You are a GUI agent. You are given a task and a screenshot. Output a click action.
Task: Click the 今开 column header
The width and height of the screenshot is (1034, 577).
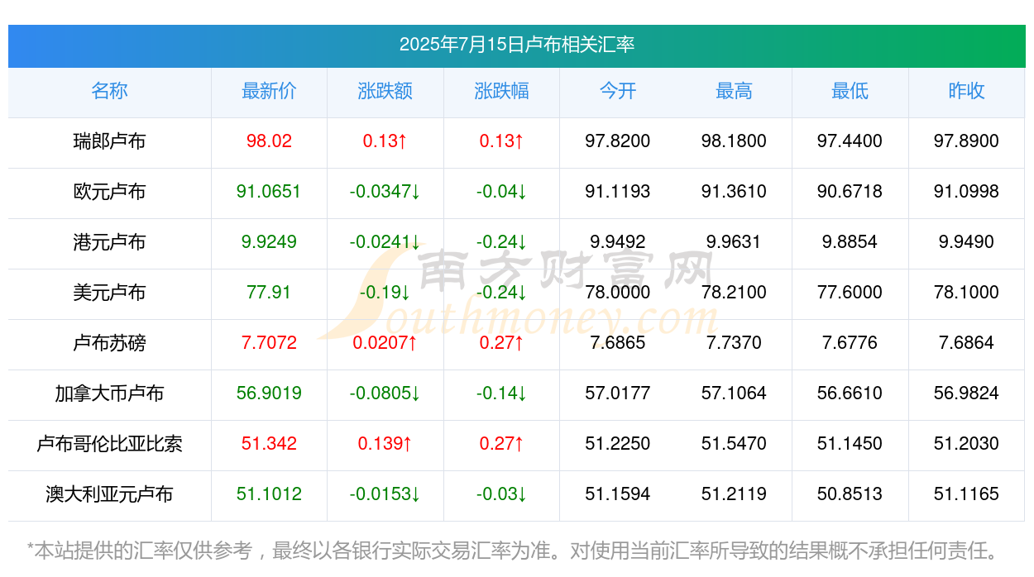(x=618, y=91)
